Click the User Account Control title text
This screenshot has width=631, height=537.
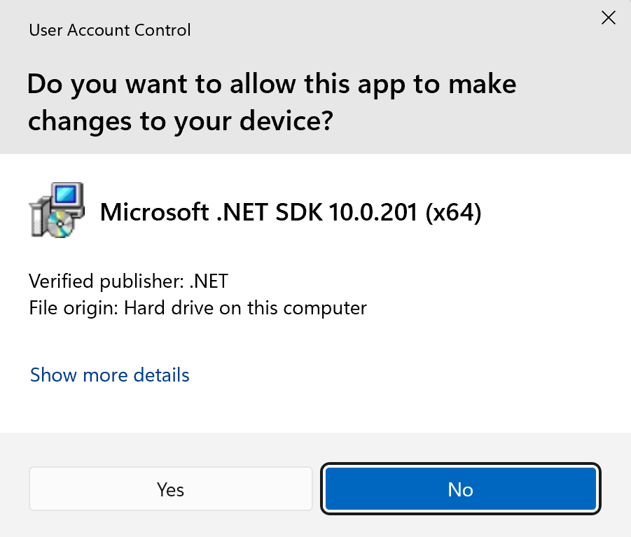pyautogui.click(x=109, y=30)
